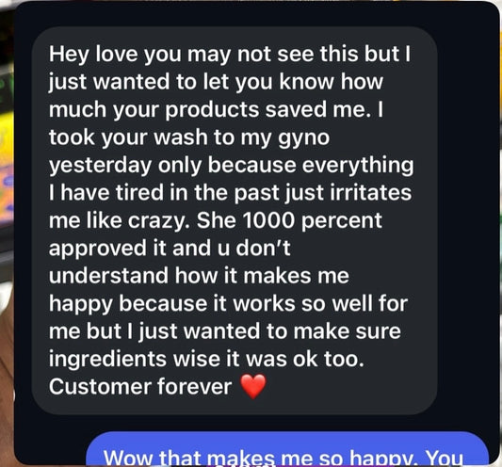Click the word 'understand' in message
Screen dimensions: 502x467
(x=108, y=276)
